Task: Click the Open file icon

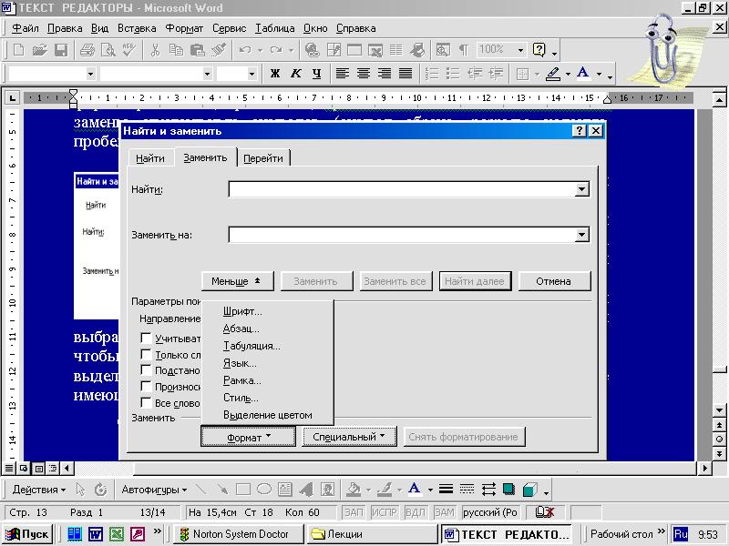Action: click(x=40, y=50)
